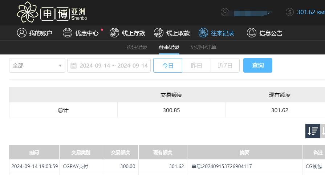The image size is (325, 175).
Task: Click the 现有额度 column header in records table
Action: pos(163,152)
